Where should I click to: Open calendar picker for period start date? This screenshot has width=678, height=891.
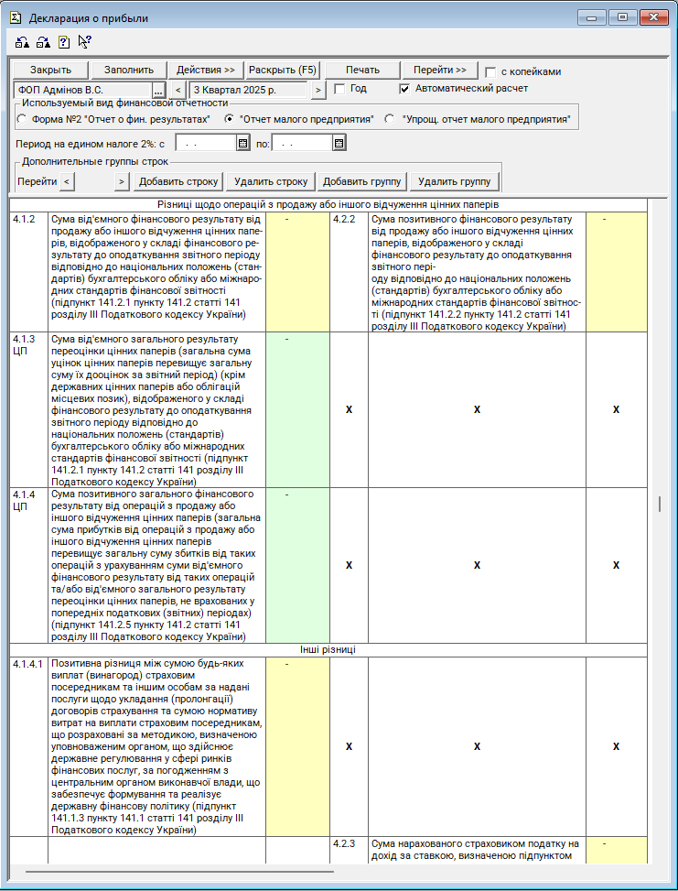[242, 143]
